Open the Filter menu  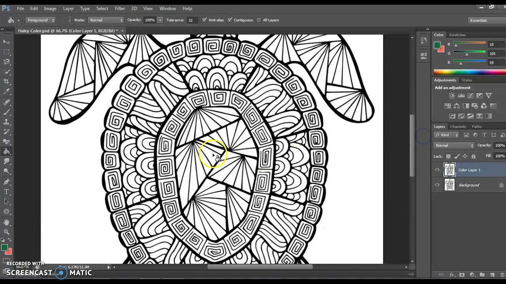[120, 8]
